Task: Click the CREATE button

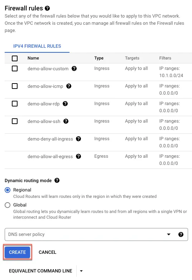Action: 17,252
